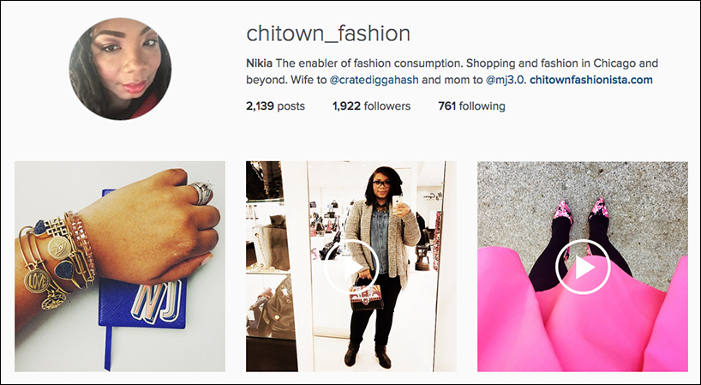View the 2,139 posts count
This screenshot has height=385, width=701.
coord(275,106)
